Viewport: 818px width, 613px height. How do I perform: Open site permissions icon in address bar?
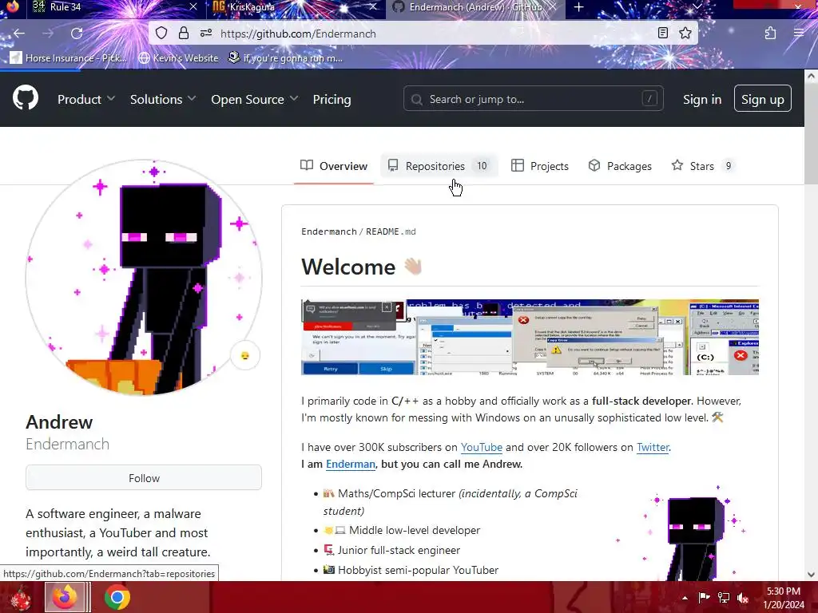pos(206,34)
